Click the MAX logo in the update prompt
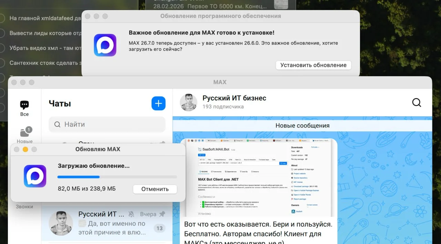Image resolution: width=441 pixels, height=244 pixels. click(x=105, y=45)
